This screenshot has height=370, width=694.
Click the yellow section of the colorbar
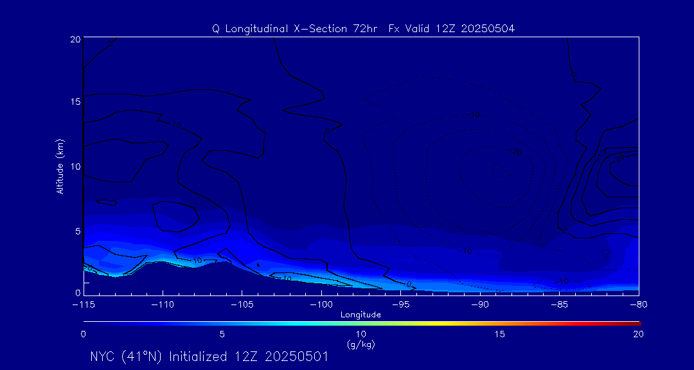point(438,324)
